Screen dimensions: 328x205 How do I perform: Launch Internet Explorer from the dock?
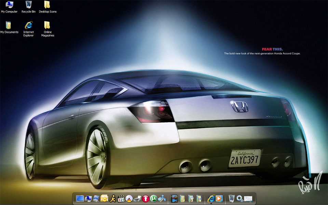211,198
